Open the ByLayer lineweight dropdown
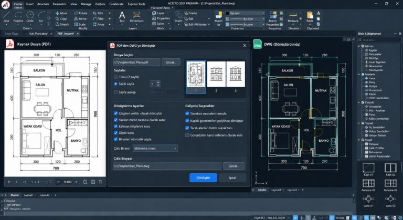Screen dimensions: 403x220 point(245,25)
